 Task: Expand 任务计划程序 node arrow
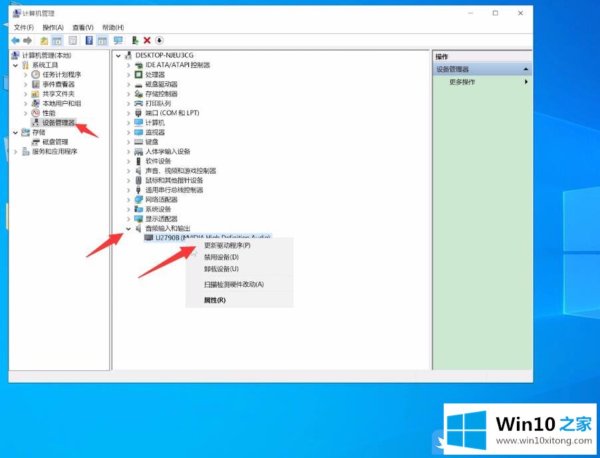coord(26,75)
